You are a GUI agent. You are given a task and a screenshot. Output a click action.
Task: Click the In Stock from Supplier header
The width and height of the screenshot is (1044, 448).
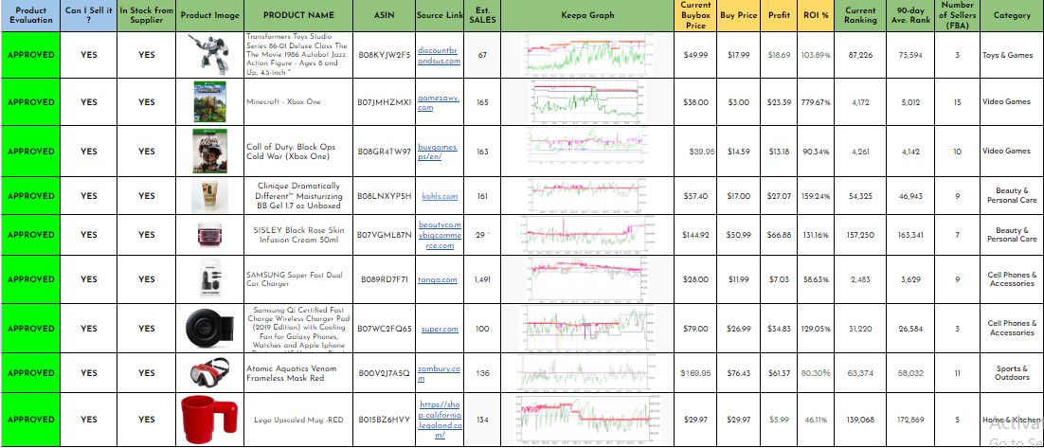click(147, 15)
